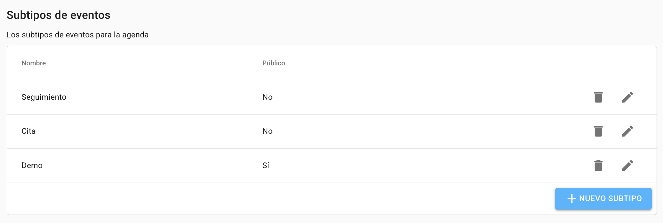
Task: Click the subtitle text about the agenda
Action: coord(78,35)
